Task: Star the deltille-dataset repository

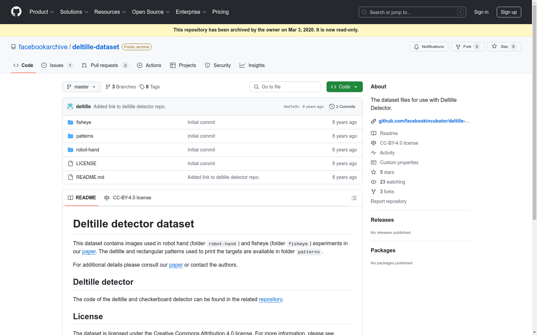Action: point(504,47)
